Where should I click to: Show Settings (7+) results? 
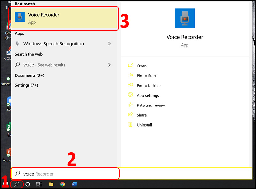pos(27,85)
